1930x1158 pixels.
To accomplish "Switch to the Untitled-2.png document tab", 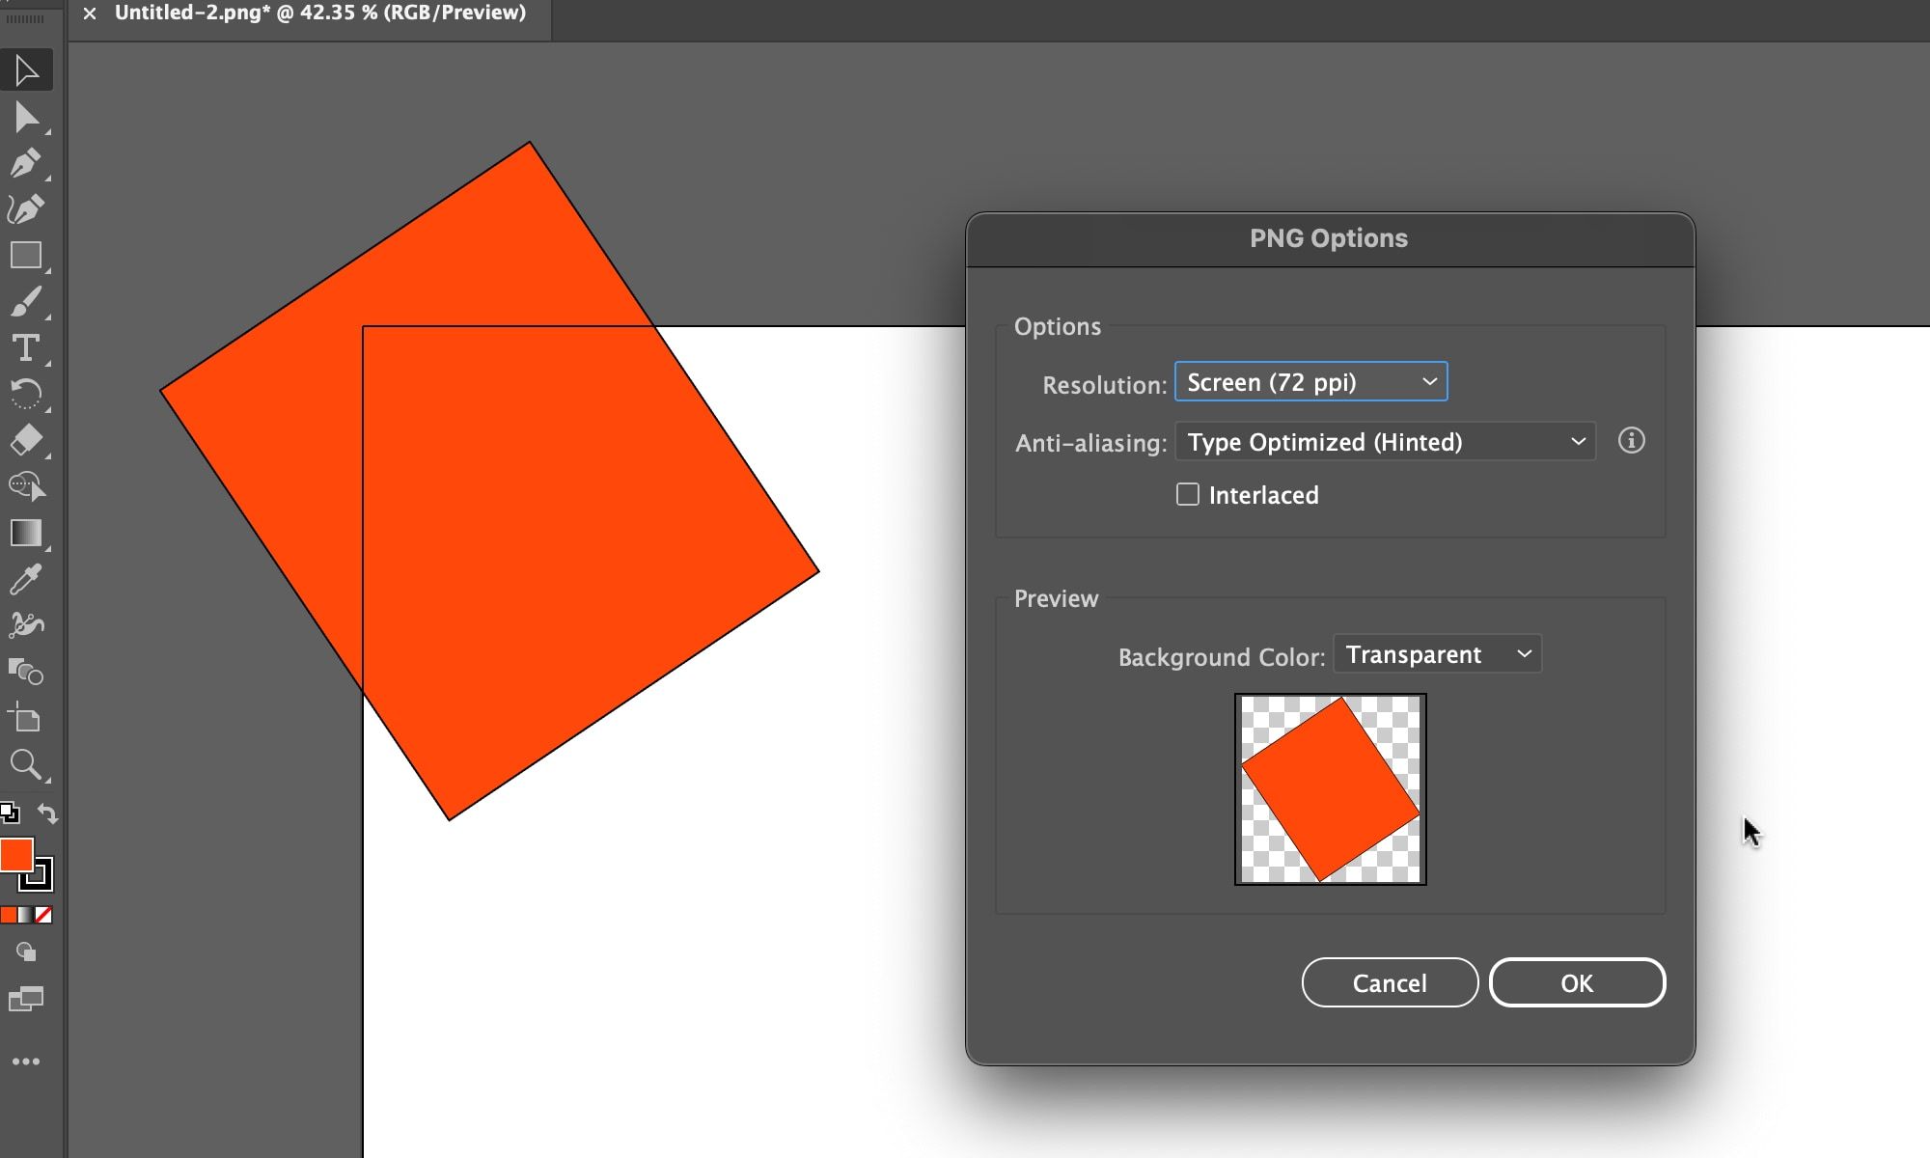I will (x=318, y=14).
